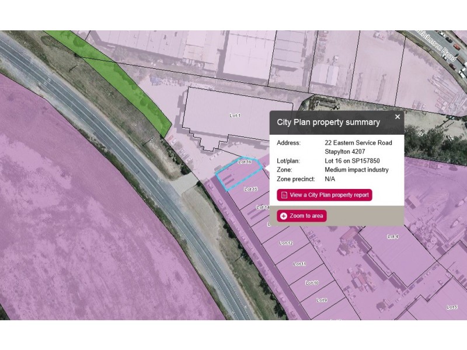467x350 pixels.
Task: Select the Lot 15 parcel label
Action: pyautogui.click(x=251, y=189)
